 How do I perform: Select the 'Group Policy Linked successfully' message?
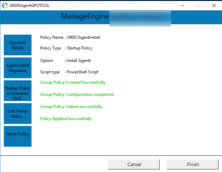tap(71, 107)
